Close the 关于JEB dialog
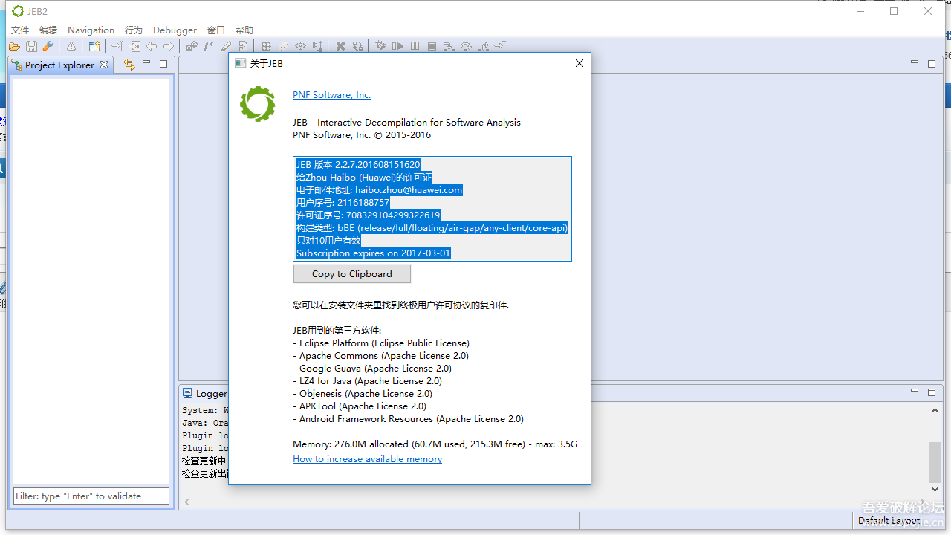The image size is (951, 535). (x=580, y=63)
